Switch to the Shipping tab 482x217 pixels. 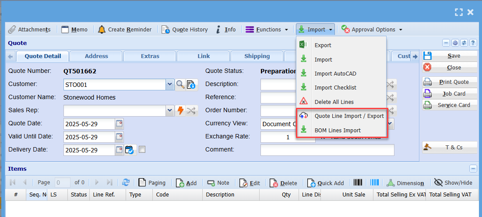pos(257,56)
